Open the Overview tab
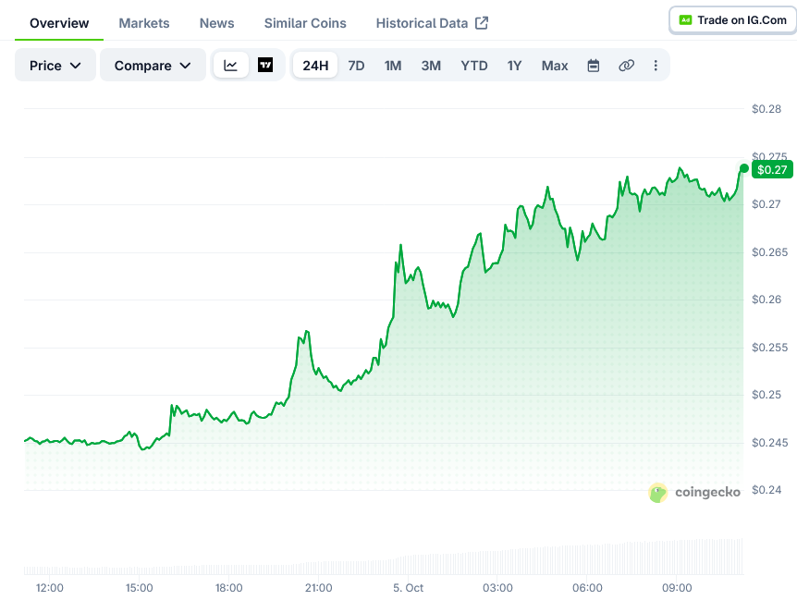The height and width of the screenshot is (600, 797). coord(59,23)
